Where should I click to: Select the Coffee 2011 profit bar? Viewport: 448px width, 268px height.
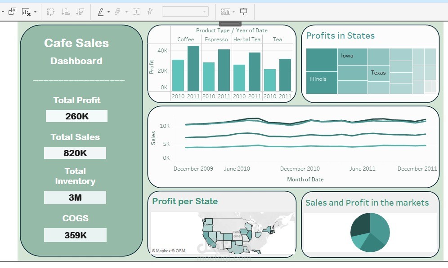[193, 68]
